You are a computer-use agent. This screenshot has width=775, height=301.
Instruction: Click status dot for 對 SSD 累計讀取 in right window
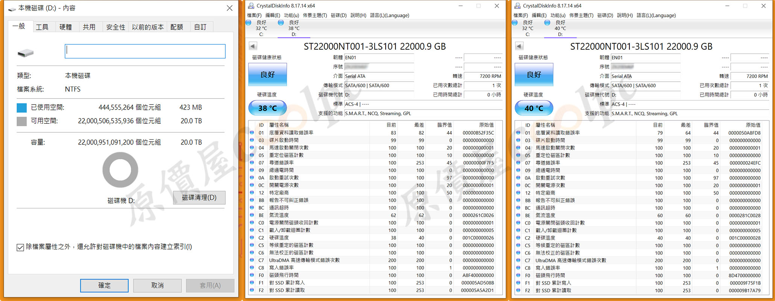(x=518, y=290)
